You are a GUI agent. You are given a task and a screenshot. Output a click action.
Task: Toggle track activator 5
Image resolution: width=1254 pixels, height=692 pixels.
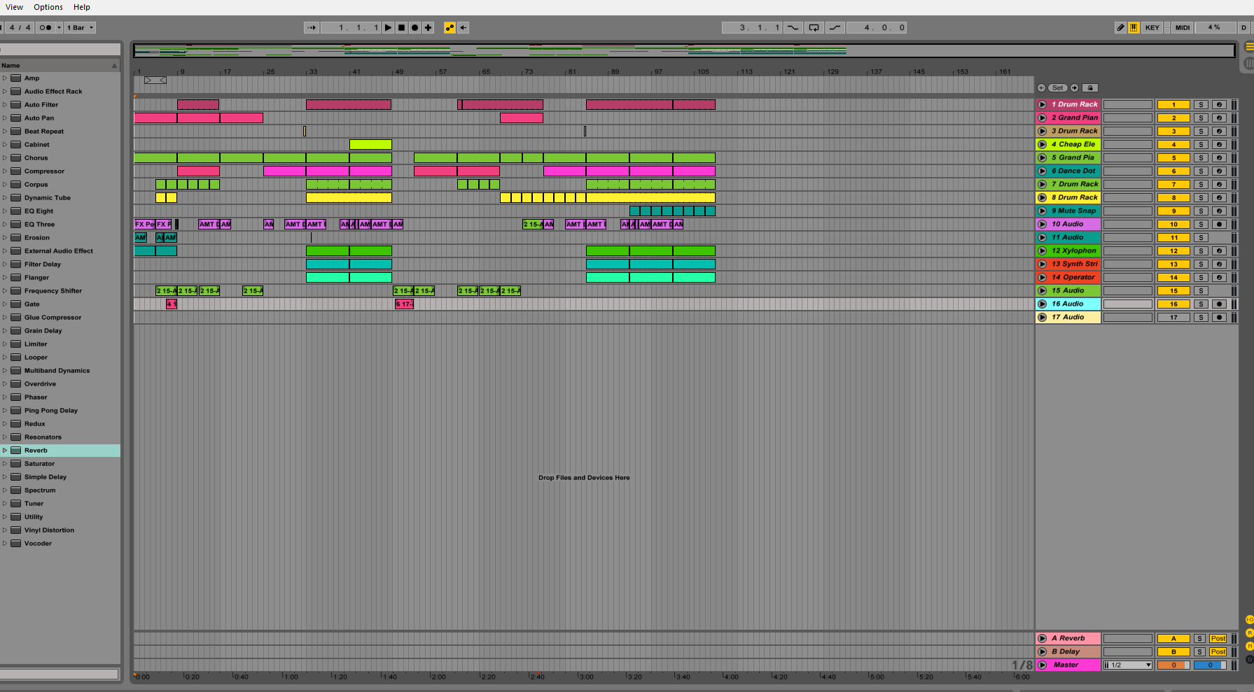click(x=1174, y=158)
